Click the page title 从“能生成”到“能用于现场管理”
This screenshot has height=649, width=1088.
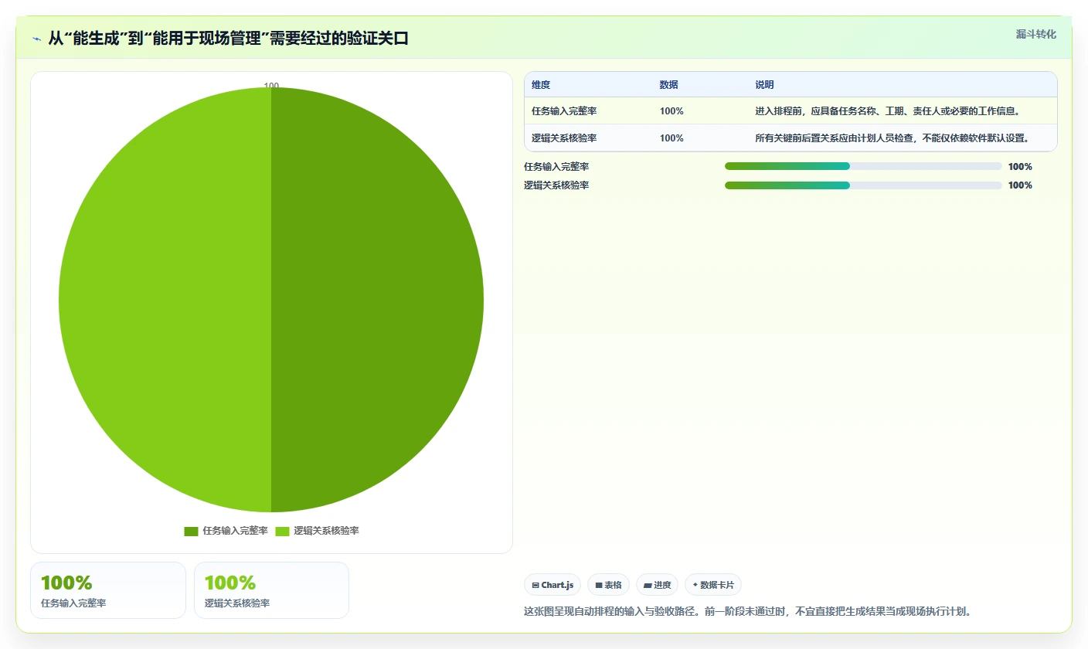pos(228,38)
